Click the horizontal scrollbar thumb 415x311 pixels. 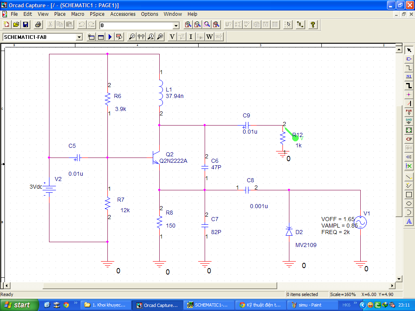pos(160,285)
